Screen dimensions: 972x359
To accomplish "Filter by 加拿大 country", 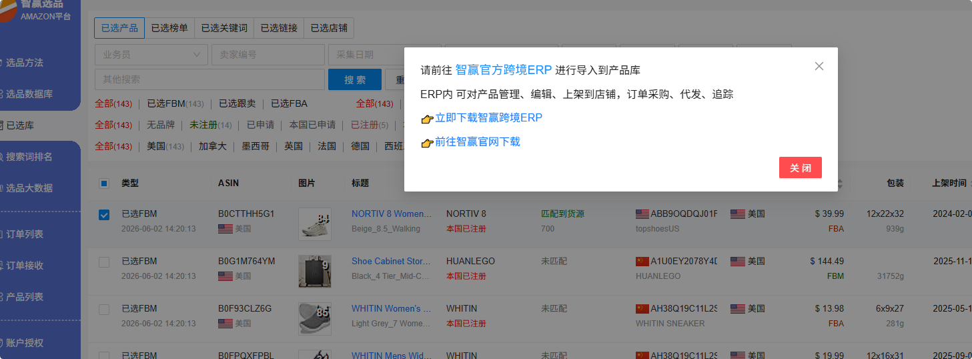I will pos(212,146).
